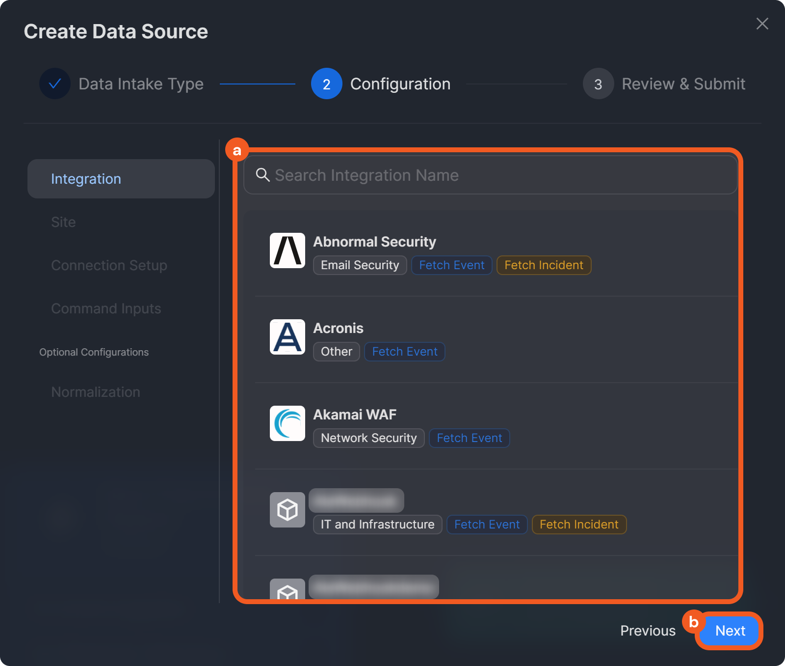
Task: Go to the Site sidebar section
Action: [63, 222]
